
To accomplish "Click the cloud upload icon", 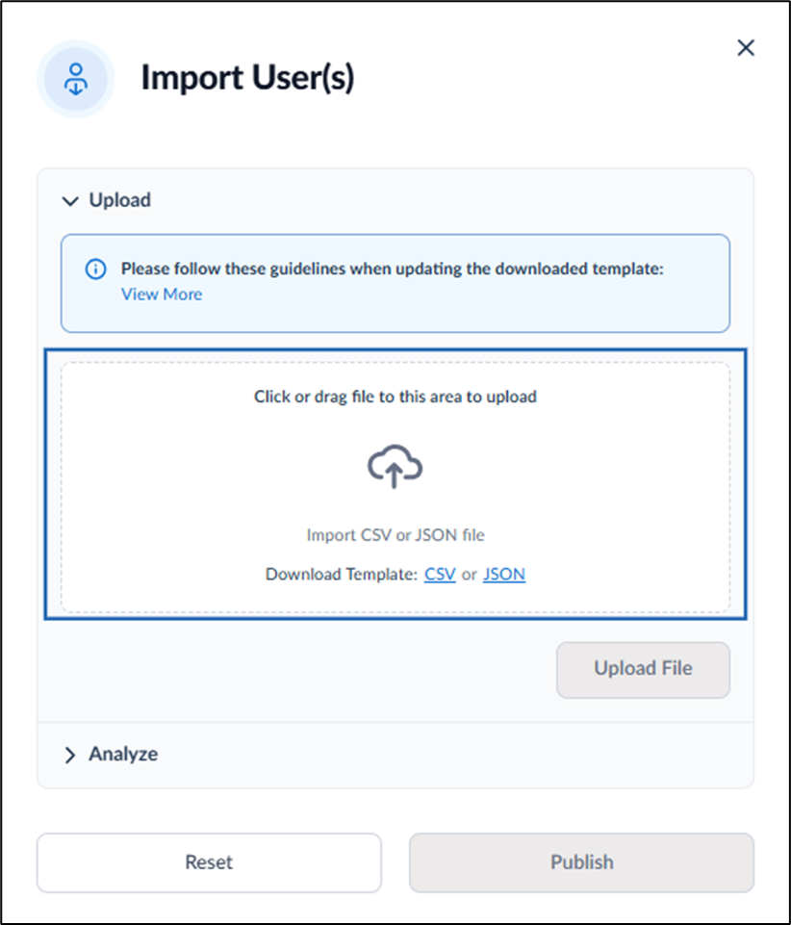I will pos(395,466).
